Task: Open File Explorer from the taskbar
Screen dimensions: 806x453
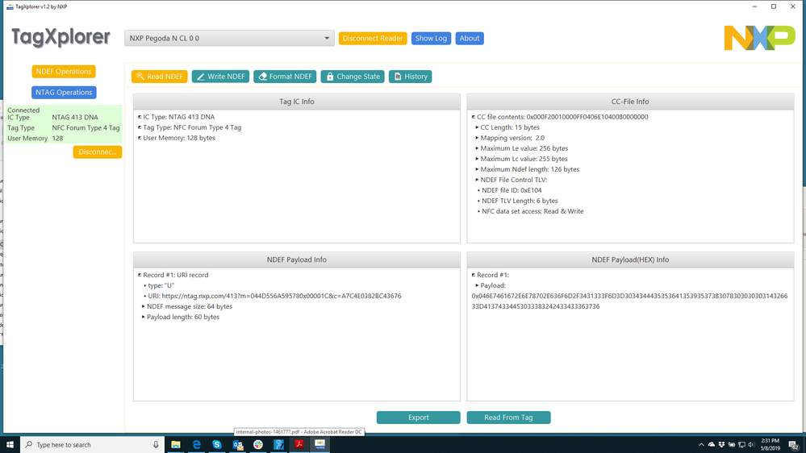Action: [x=176, y=445]
